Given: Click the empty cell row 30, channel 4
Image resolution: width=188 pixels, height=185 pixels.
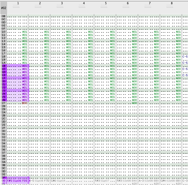Looking at the screenshot, I should (x=83, y=131).
